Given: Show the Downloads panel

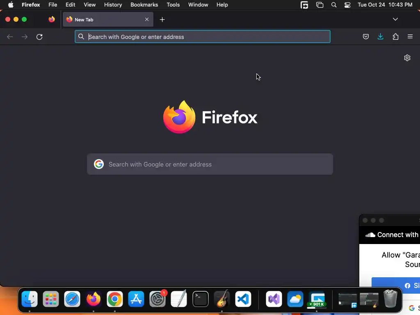Looking at the screenshot, I should pyautogui.click(x=380, y=37).
